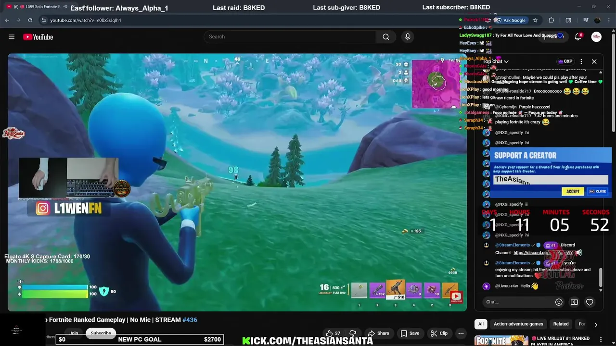
Task: Select the All chip
Action: pyautogui.click(x=480, y=324)
